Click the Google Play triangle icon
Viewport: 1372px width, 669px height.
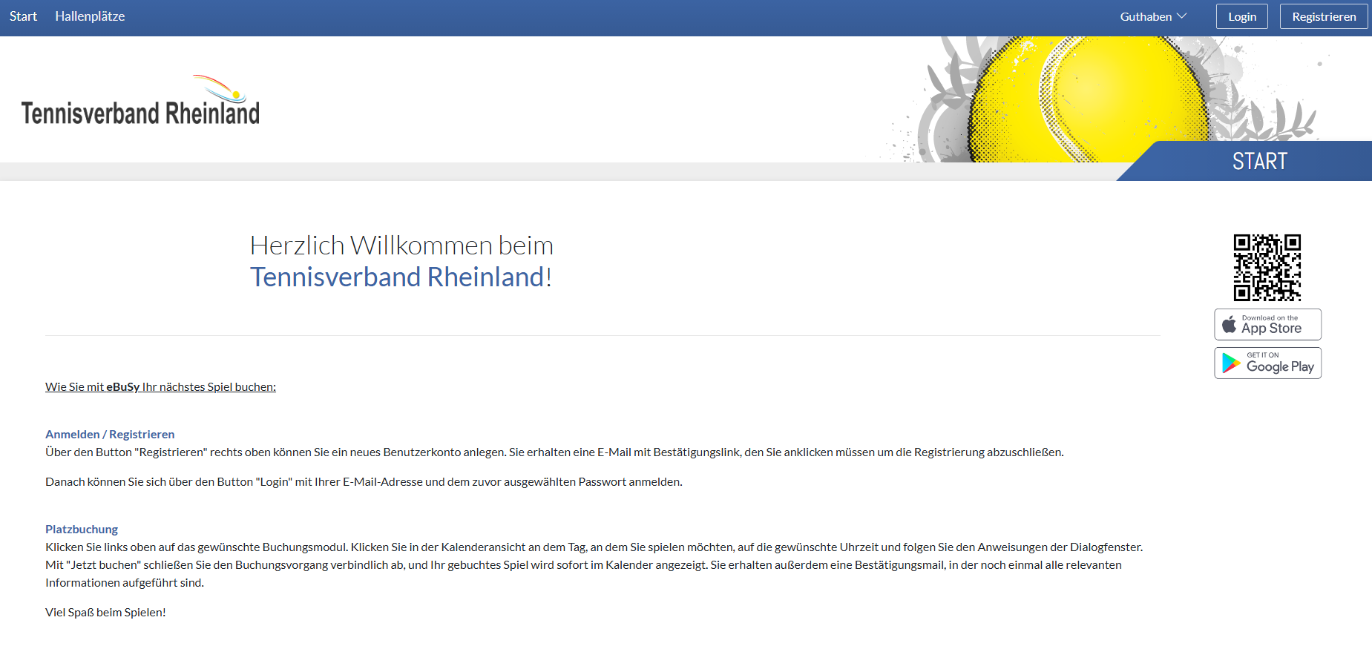(x=1231, y=363)
